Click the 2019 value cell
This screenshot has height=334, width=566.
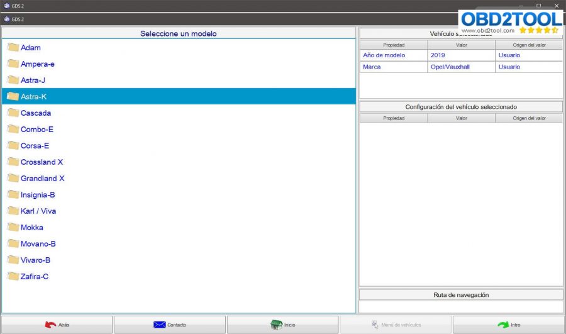click(x=462, y=55)
